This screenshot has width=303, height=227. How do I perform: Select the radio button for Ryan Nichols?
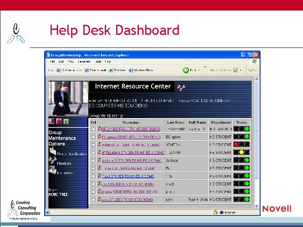93,200
